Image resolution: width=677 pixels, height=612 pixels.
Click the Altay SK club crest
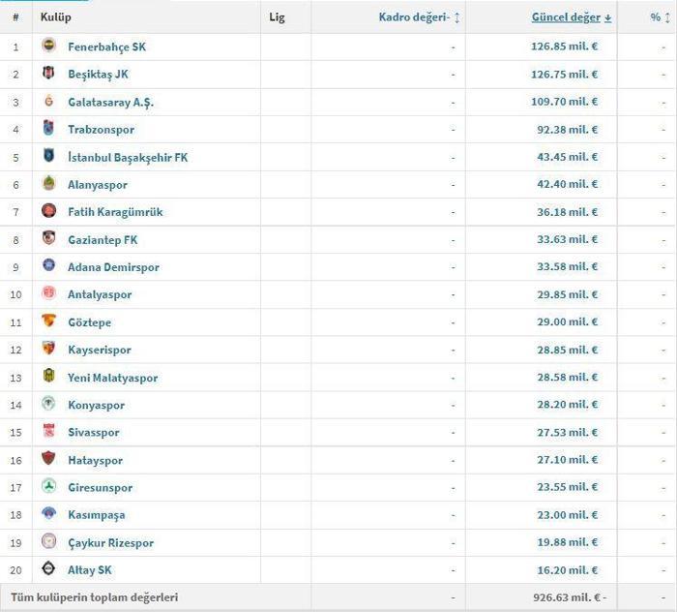[48, 568]
